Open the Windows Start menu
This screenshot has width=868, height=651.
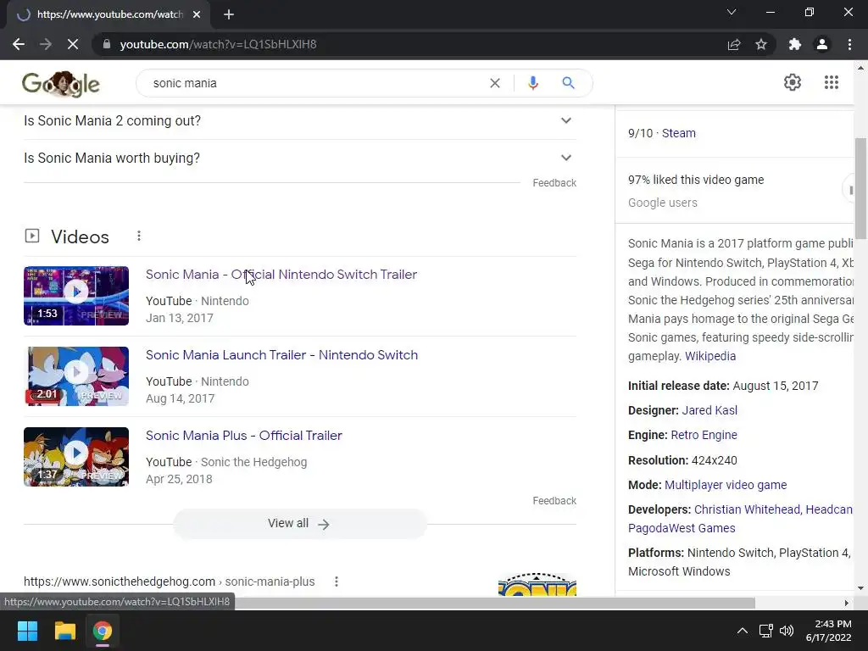click(x=27, y=631)
